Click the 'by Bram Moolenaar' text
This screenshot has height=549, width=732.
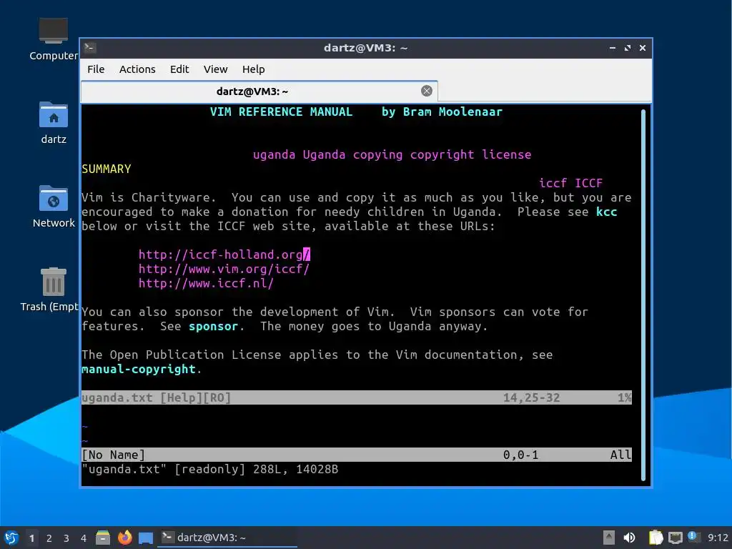[x=442, y=112]
